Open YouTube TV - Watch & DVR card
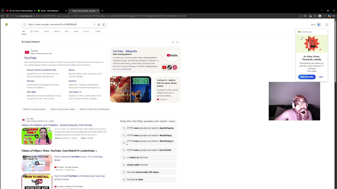337x189 pixels. click(167, 90)
